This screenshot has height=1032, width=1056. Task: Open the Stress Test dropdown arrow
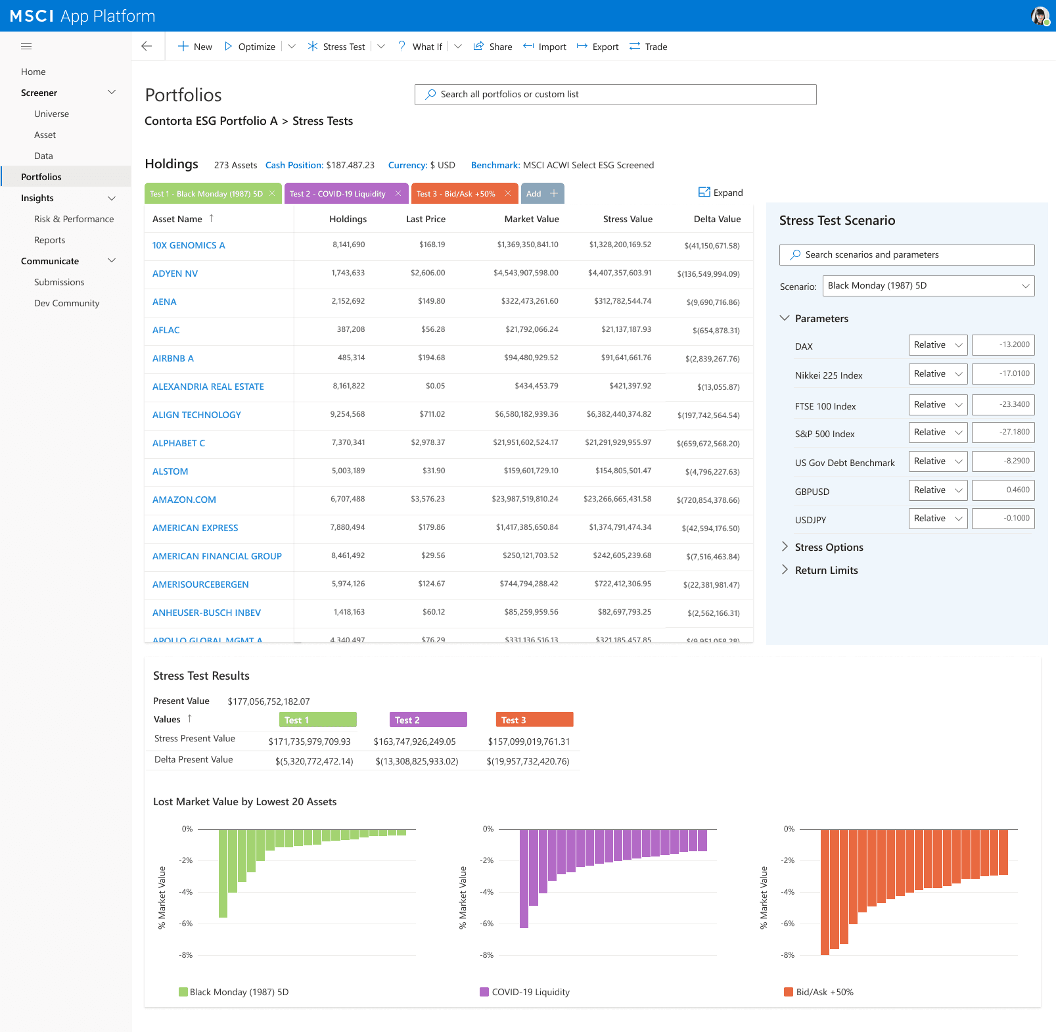point(381,46)
